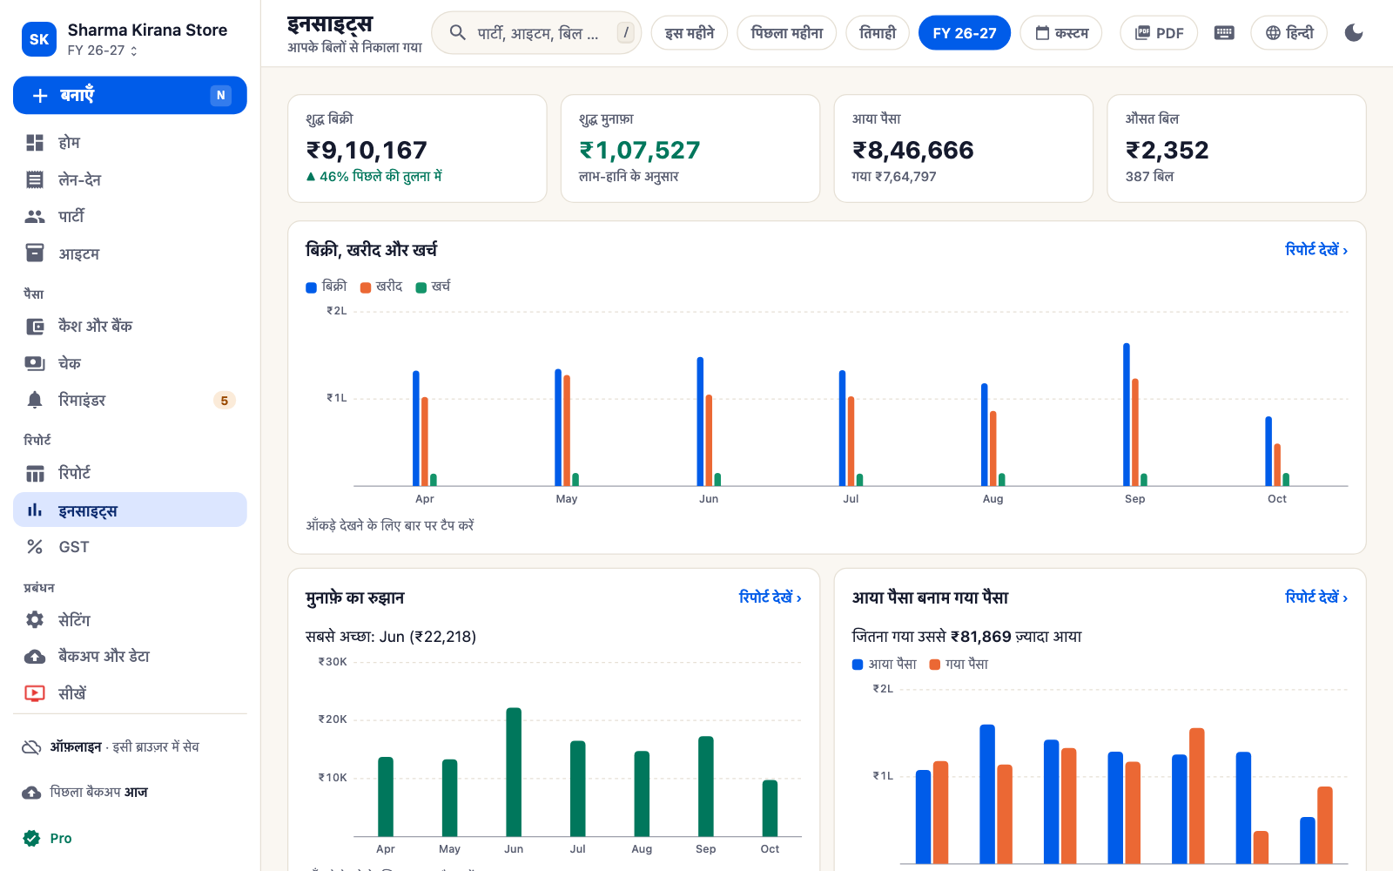This screenshot has width=1393, height=871.
Task: Toggle बिक्री series legend in chart
Action: click(326, 287)
